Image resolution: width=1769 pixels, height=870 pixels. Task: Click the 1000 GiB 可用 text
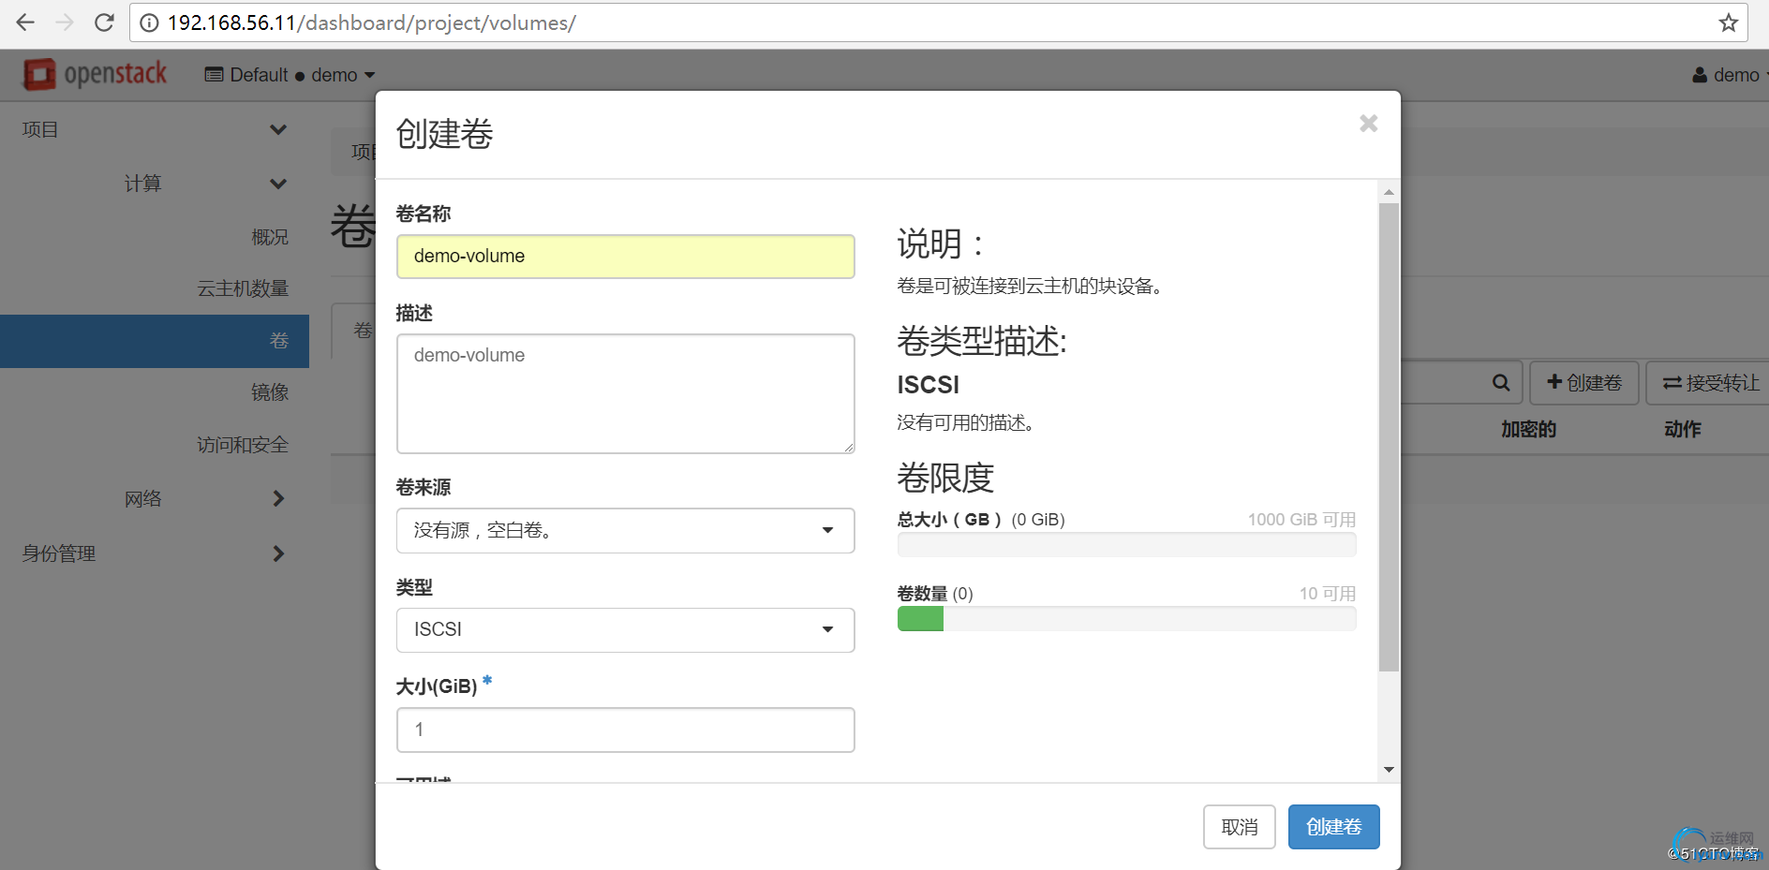click(x=1301, y=520)
